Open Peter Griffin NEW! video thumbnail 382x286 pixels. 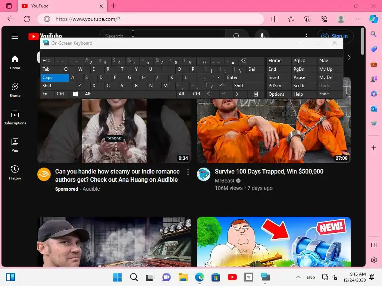273,241
